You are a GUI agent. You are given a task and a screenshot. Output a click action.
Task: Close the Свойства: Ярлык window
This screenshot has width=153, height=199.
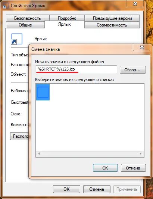135,4
